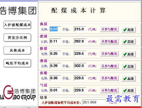Click the 焦煤 group label
The width and height of the screenshot is (142, 108).
coord(44,24)
